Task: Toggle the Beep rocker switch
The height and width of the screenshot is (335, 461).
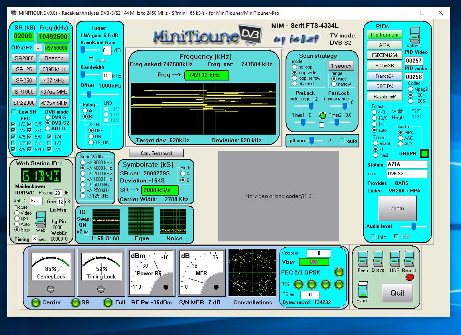Action: [x=362, y=259]
